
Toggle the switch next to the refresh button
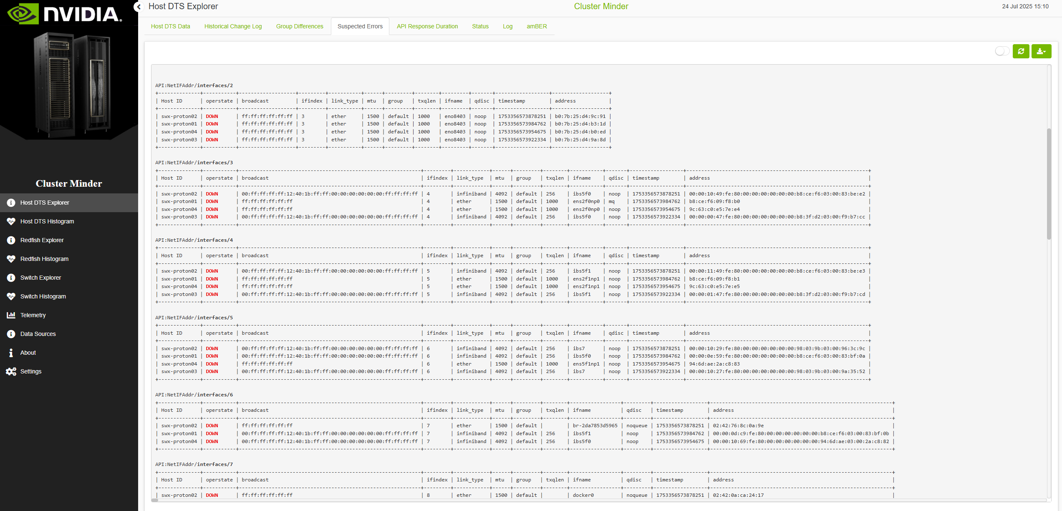pyautogui.click(x=1002, y=51)
